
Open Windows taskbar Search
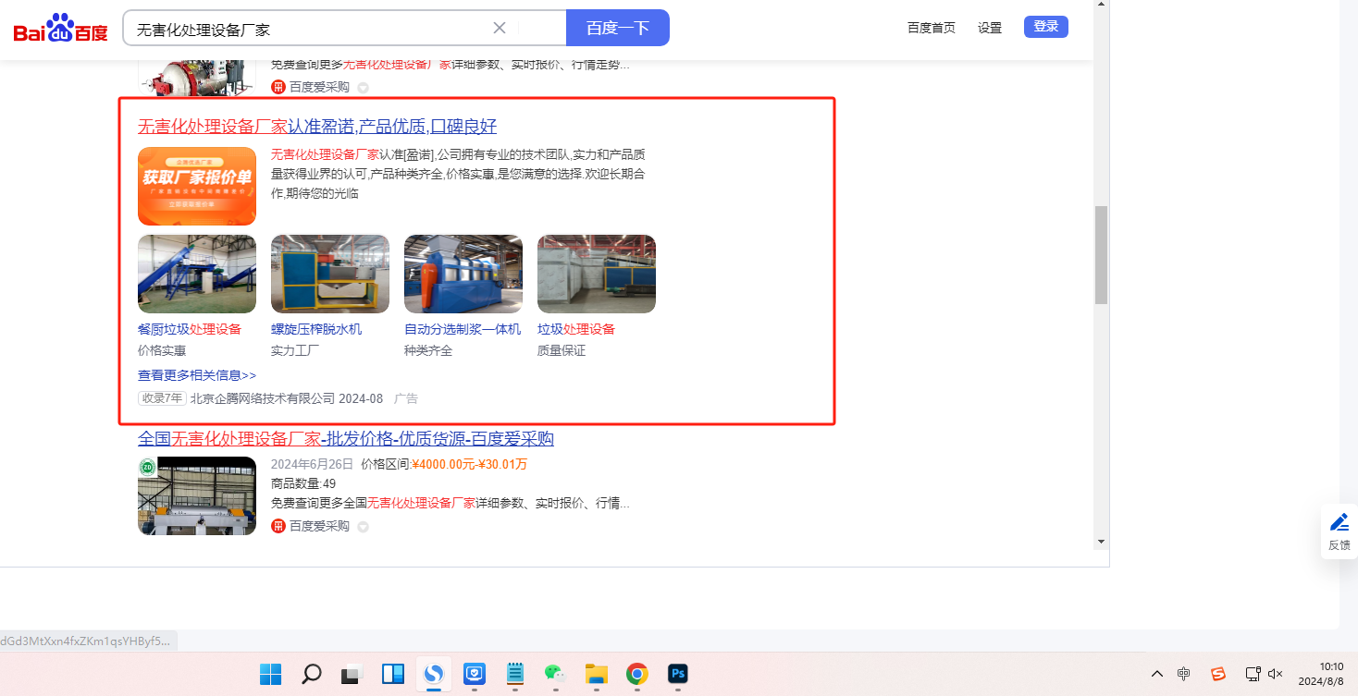(312, 675)
